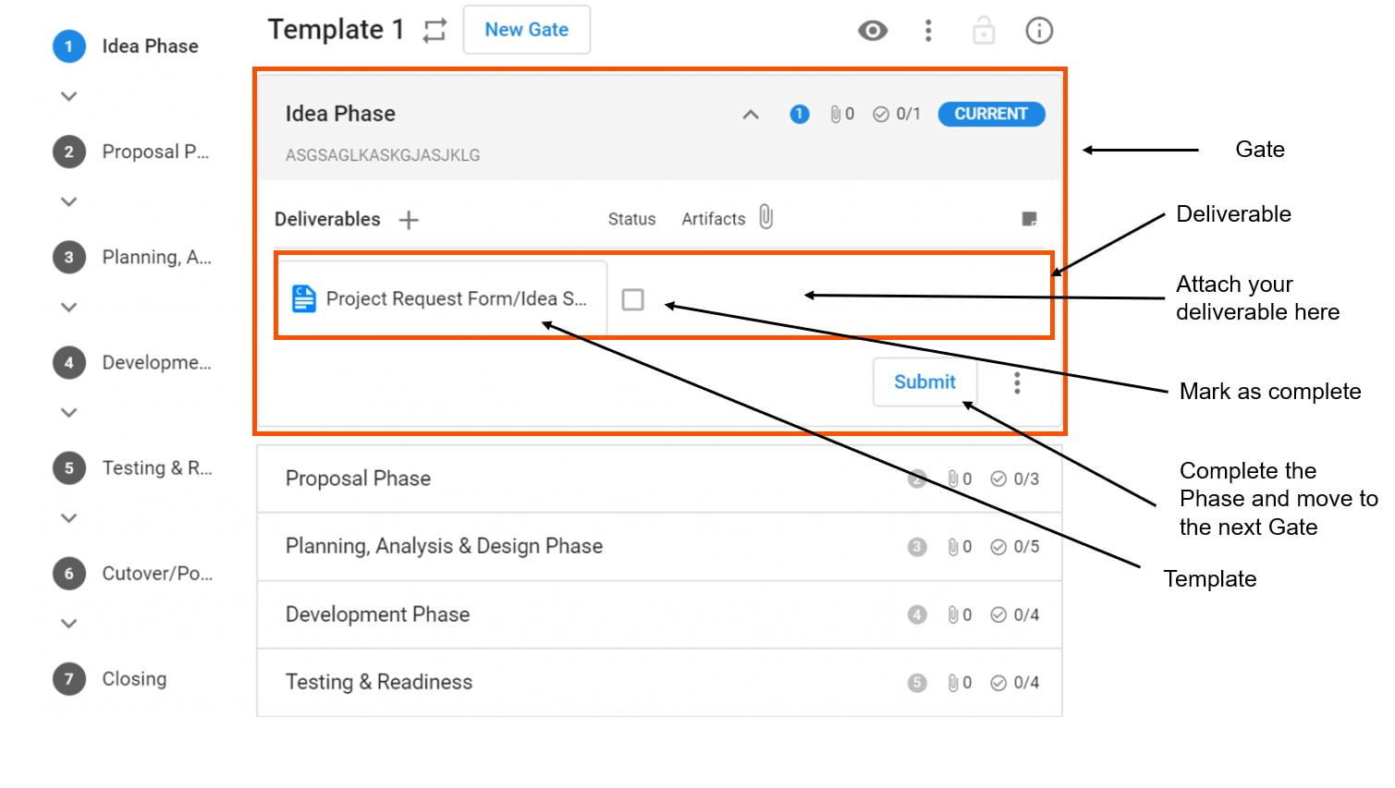Collapse the Idea Phase using its chevron
Viewport: 1395px width, 788px height.
pos(750,115)
